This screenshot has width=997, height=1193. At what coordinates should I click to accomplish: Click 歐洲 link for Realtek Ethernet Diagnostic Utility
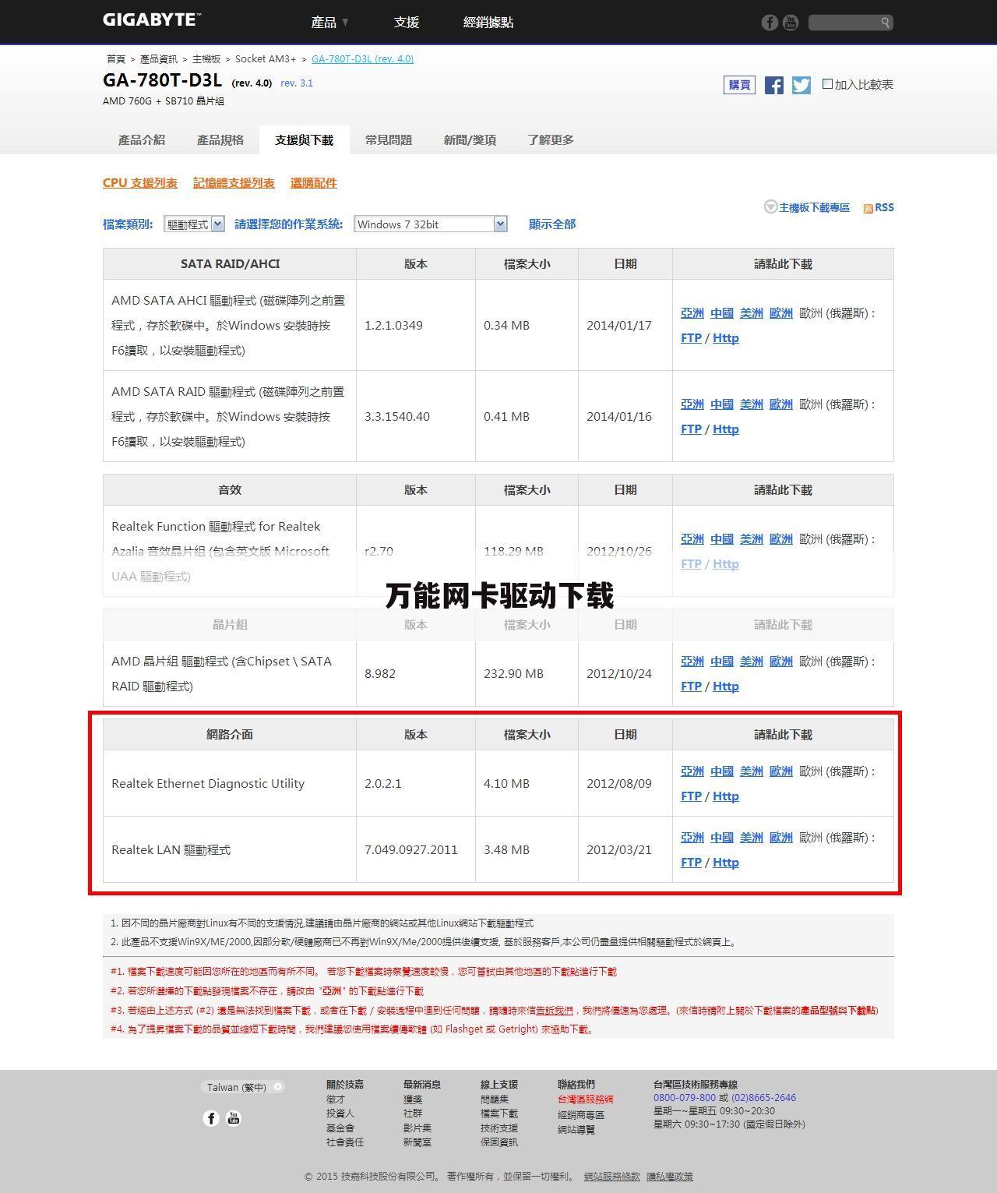click(x=781, y=771)
